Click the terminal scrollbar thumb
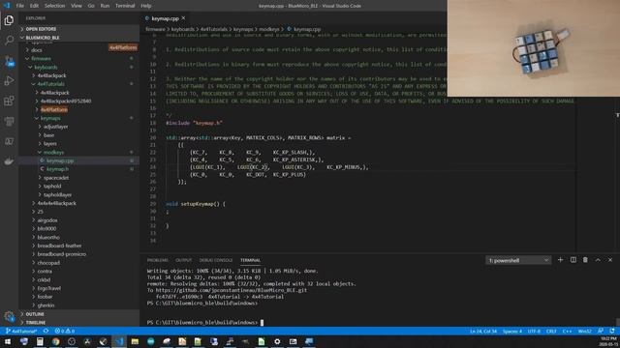 click(617, 322)
